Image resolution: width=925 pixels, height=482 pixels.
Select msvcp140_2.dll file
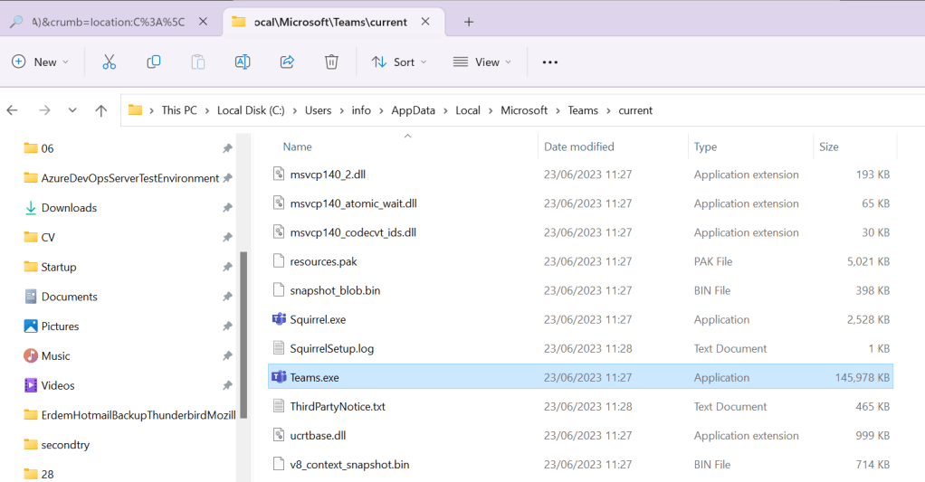click(580, 175)
